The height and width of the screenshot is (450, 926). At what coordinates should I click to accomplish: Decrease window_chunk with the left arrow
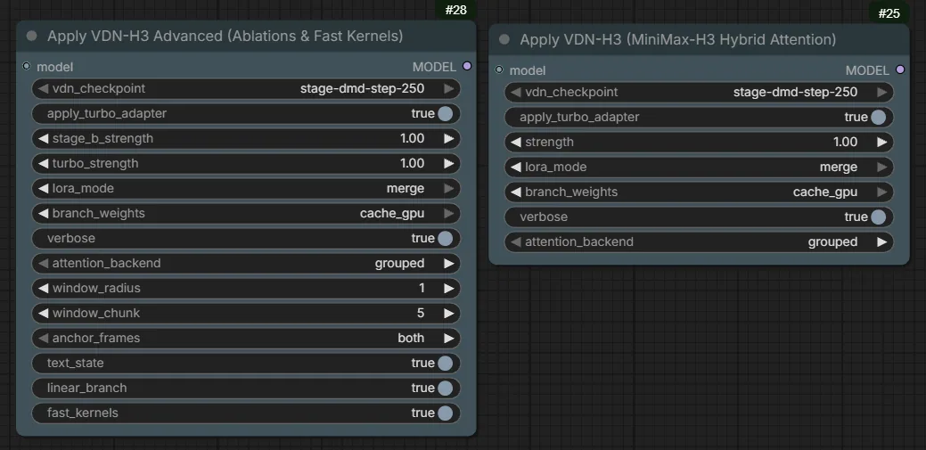[x=43, y=313]
